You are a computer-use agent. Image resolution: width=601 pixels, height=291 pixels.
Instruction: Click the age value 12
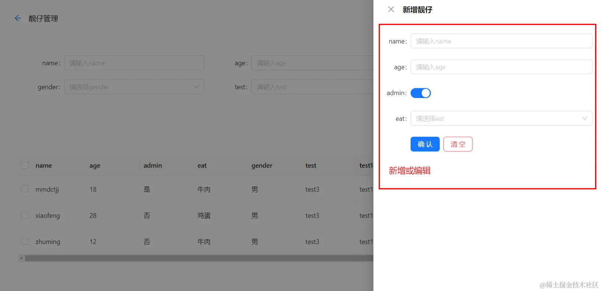[93, 242]
